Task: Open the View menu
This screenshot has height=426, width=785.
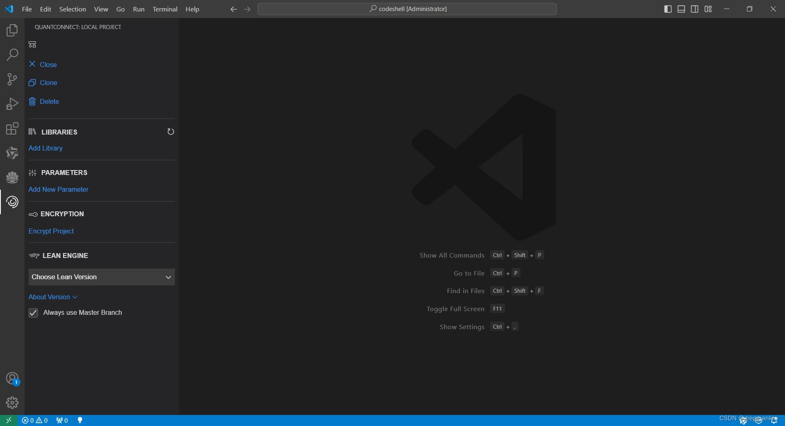Action: (101, 9)
